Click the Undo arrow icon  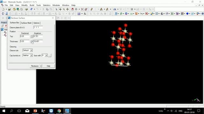pos(32,9)
